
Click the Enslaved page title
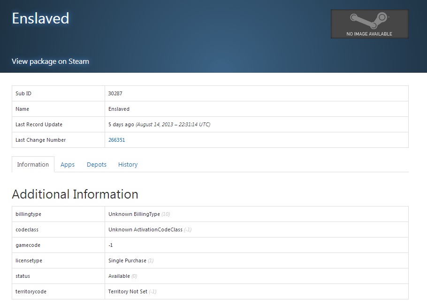[40, 18]
